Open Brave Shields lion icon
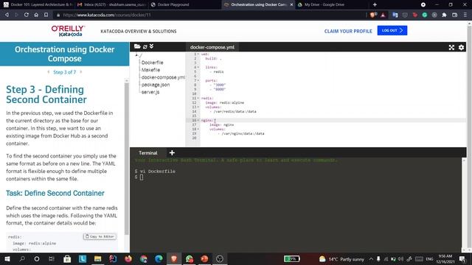The image size is (472, 265). pos(373,15)
